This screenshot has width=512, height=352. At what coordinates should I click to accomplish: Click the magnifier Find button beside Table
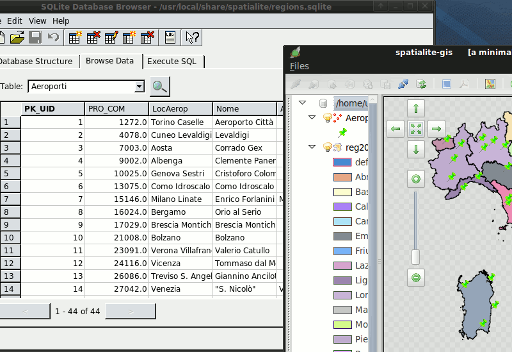click(159, 87)
